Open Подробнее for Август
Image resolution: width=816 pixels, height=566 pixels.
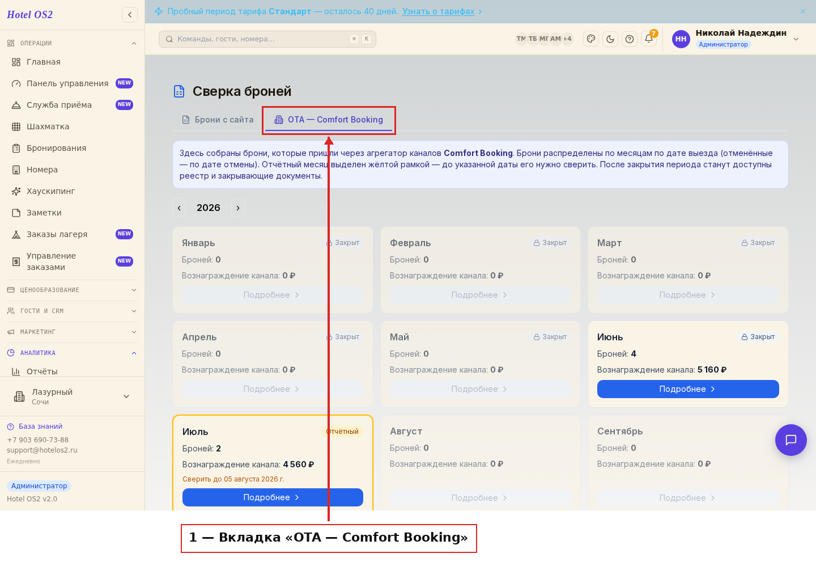tap(480, 498)
